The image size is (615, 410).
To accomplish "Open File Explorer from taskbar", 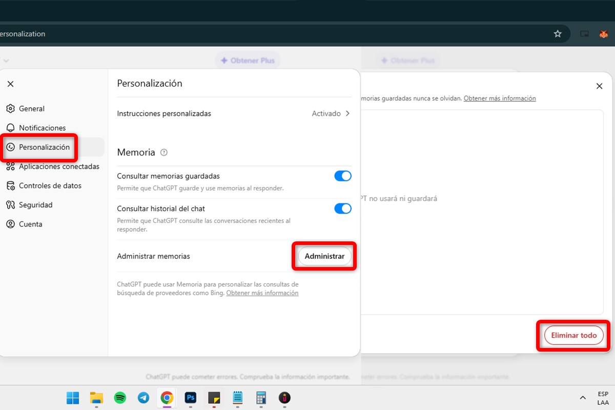I will pyautogui.click(x=96, y=398).
